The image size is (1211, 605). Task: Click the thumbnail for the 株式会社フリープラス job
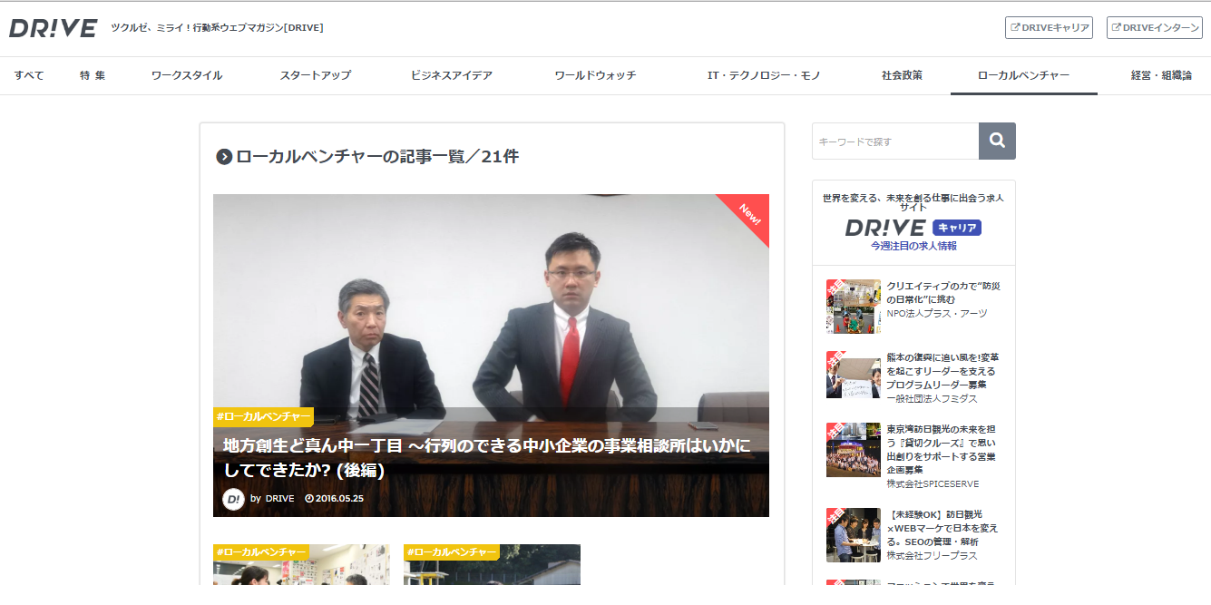coord(853,535)
